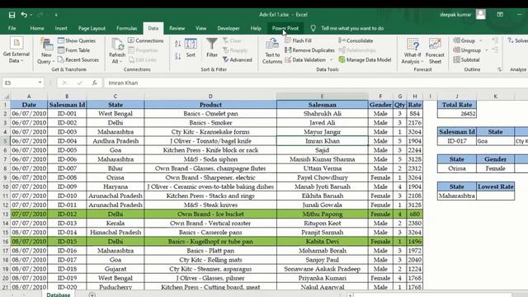Click From Table

[73, 50]
